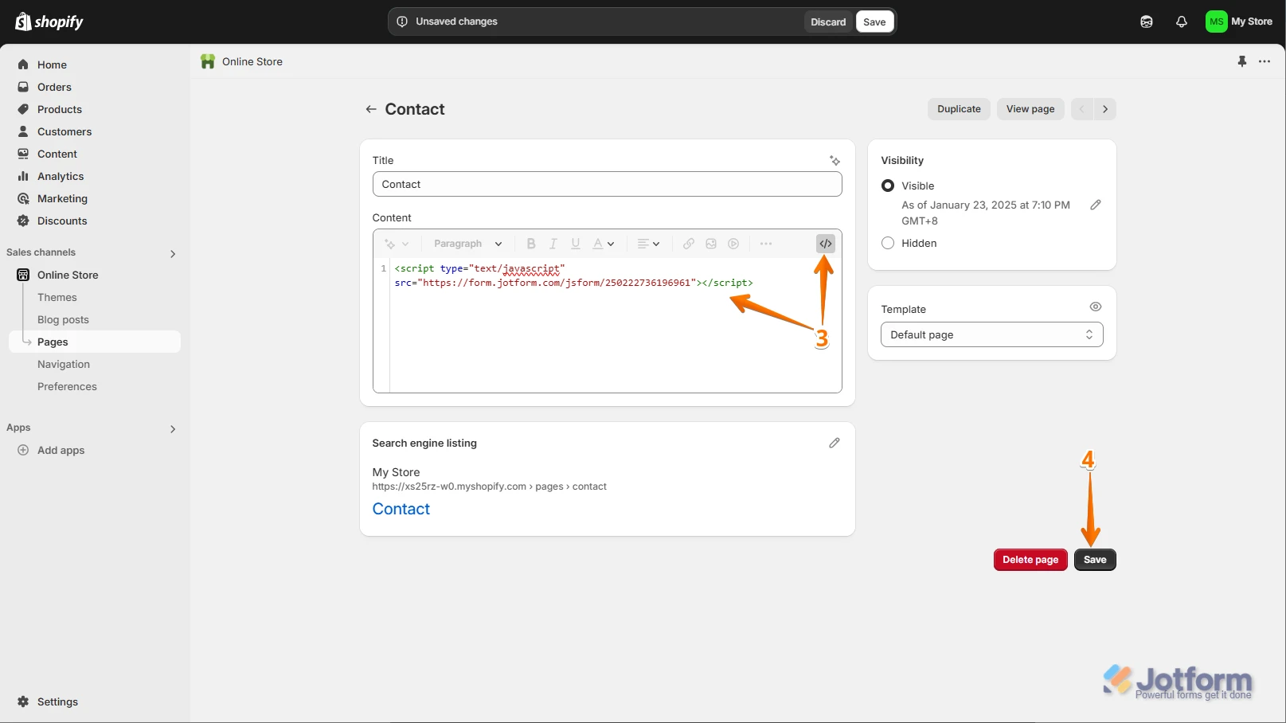Switch the content editor to HTML code view

click(825, 244)
